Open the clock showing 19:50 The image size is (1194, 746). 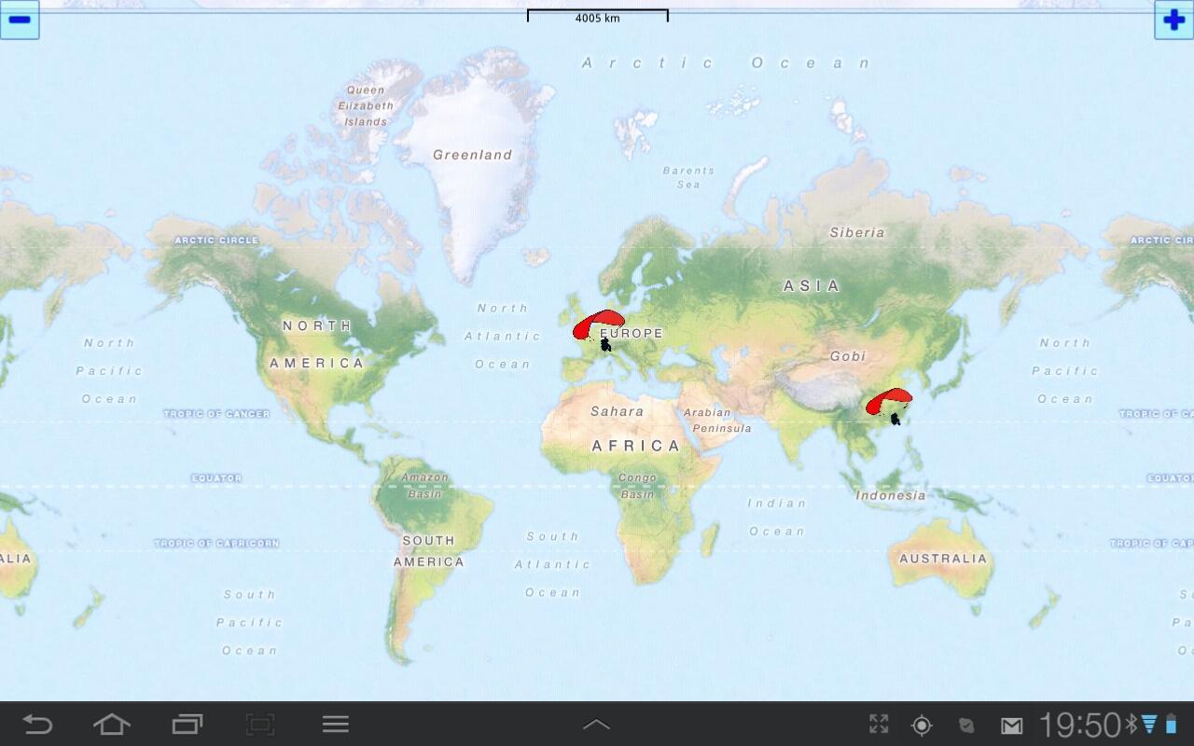pos(1079,725)
